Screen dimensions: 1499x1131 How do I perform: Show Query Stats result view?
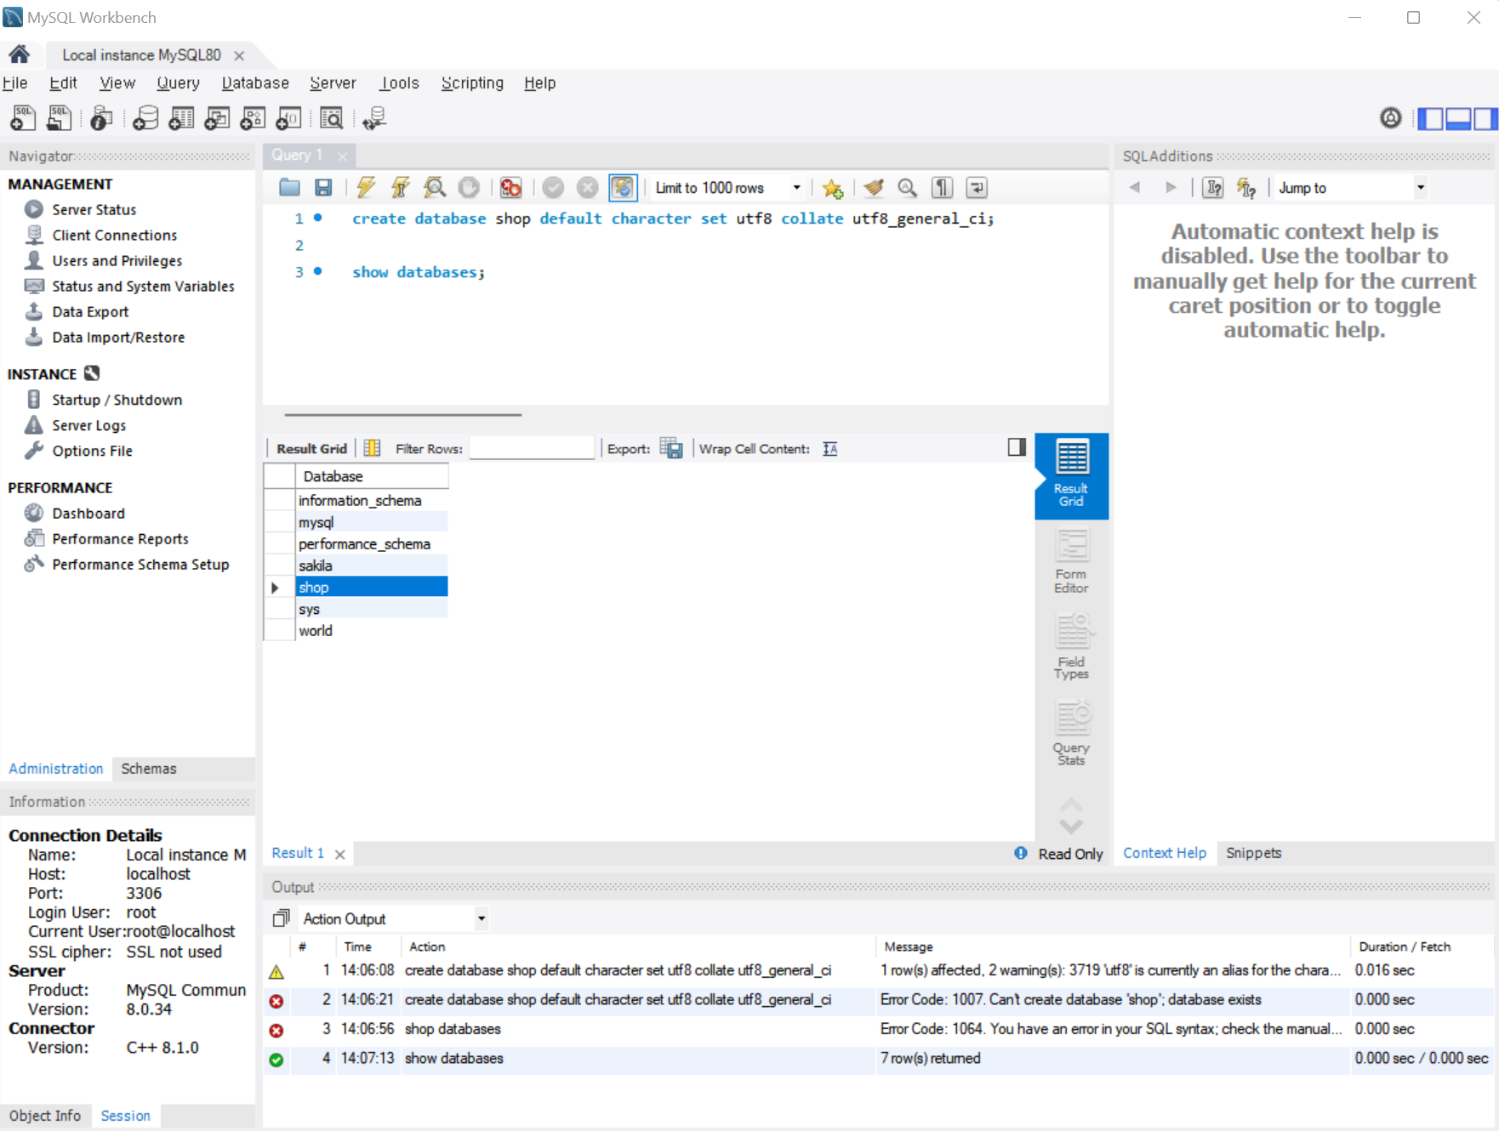pos(1071,734)
